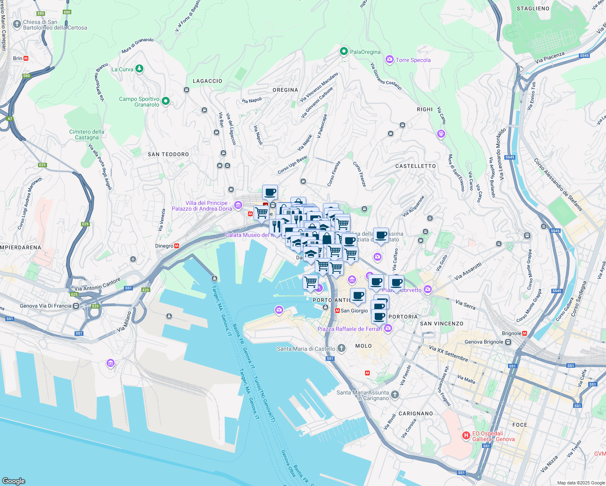
Task: Click the Via XX Settembre street label
Action: (x=448, y=354)
